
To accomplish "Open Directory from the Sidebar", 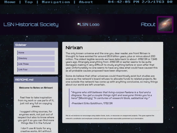I will pyautogui.click(x=36, y=58).
